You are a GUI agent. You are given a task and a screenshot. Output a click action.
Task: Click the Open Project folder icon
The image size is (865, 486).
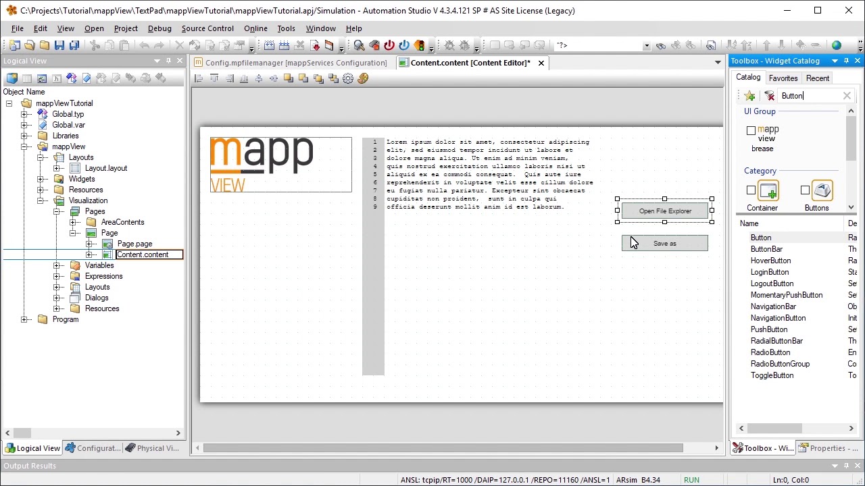(x=30, y=45)
